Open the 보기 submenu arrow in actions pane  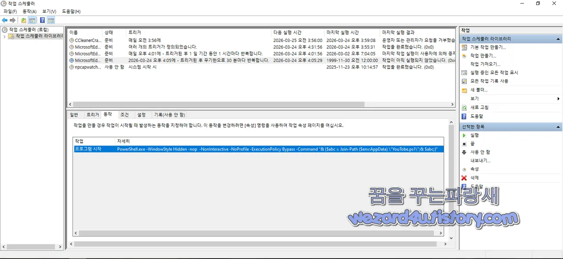(558, 98)
